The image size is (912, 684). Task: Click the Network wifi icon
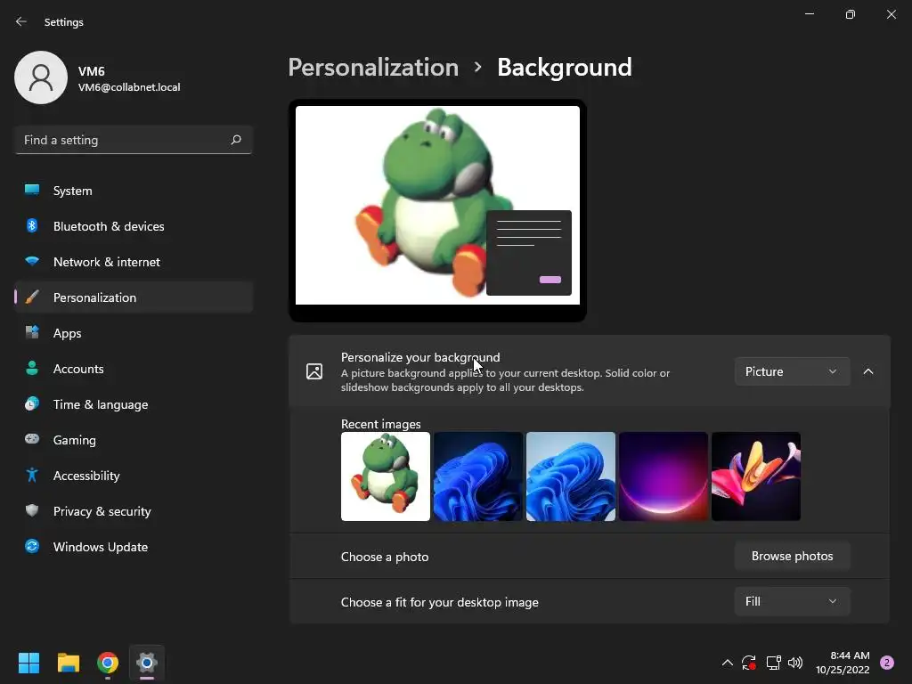[32, 261]
